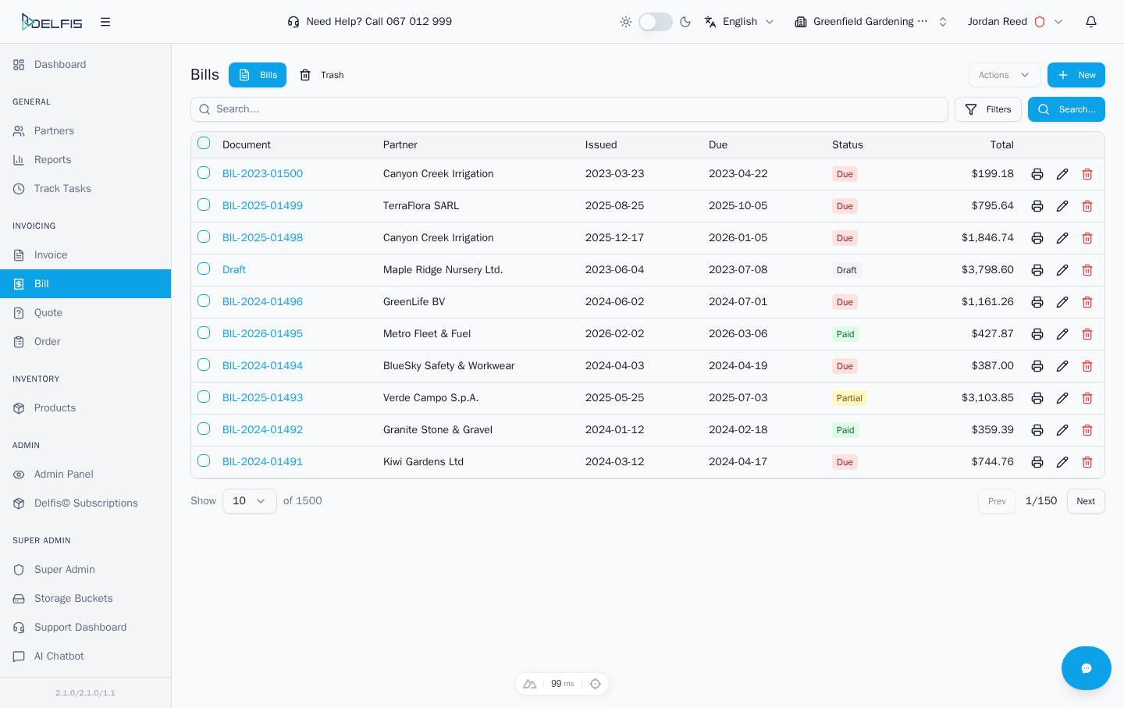Open the English language dropdown

click(739, 22)
